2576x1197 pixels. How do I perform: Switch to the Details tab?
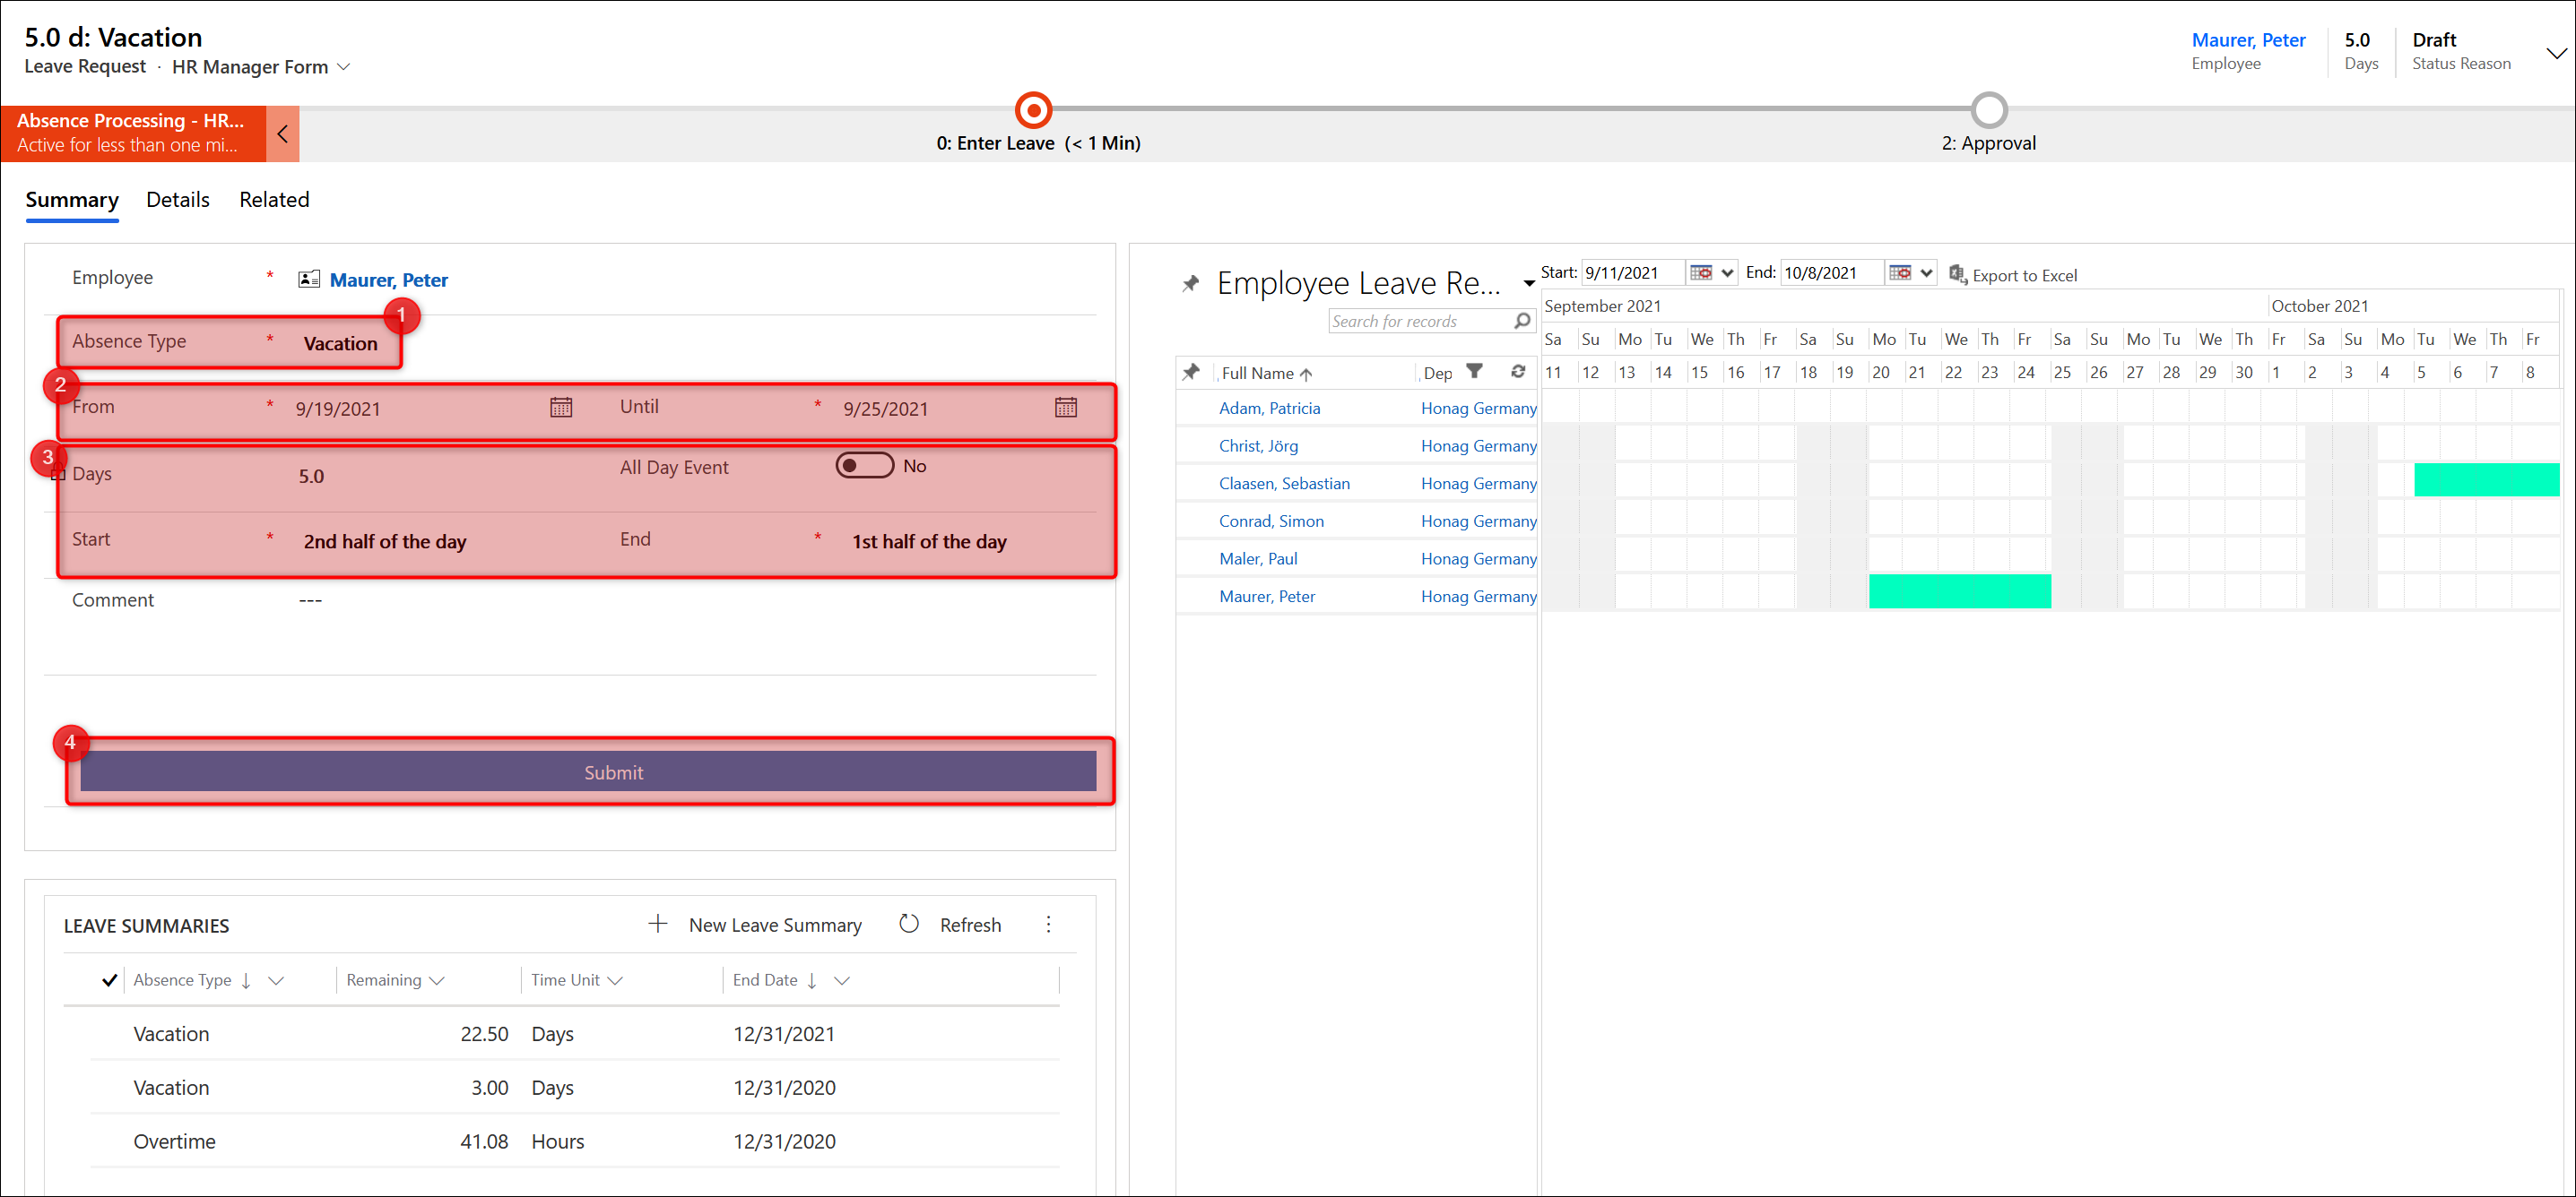[178, 200]
